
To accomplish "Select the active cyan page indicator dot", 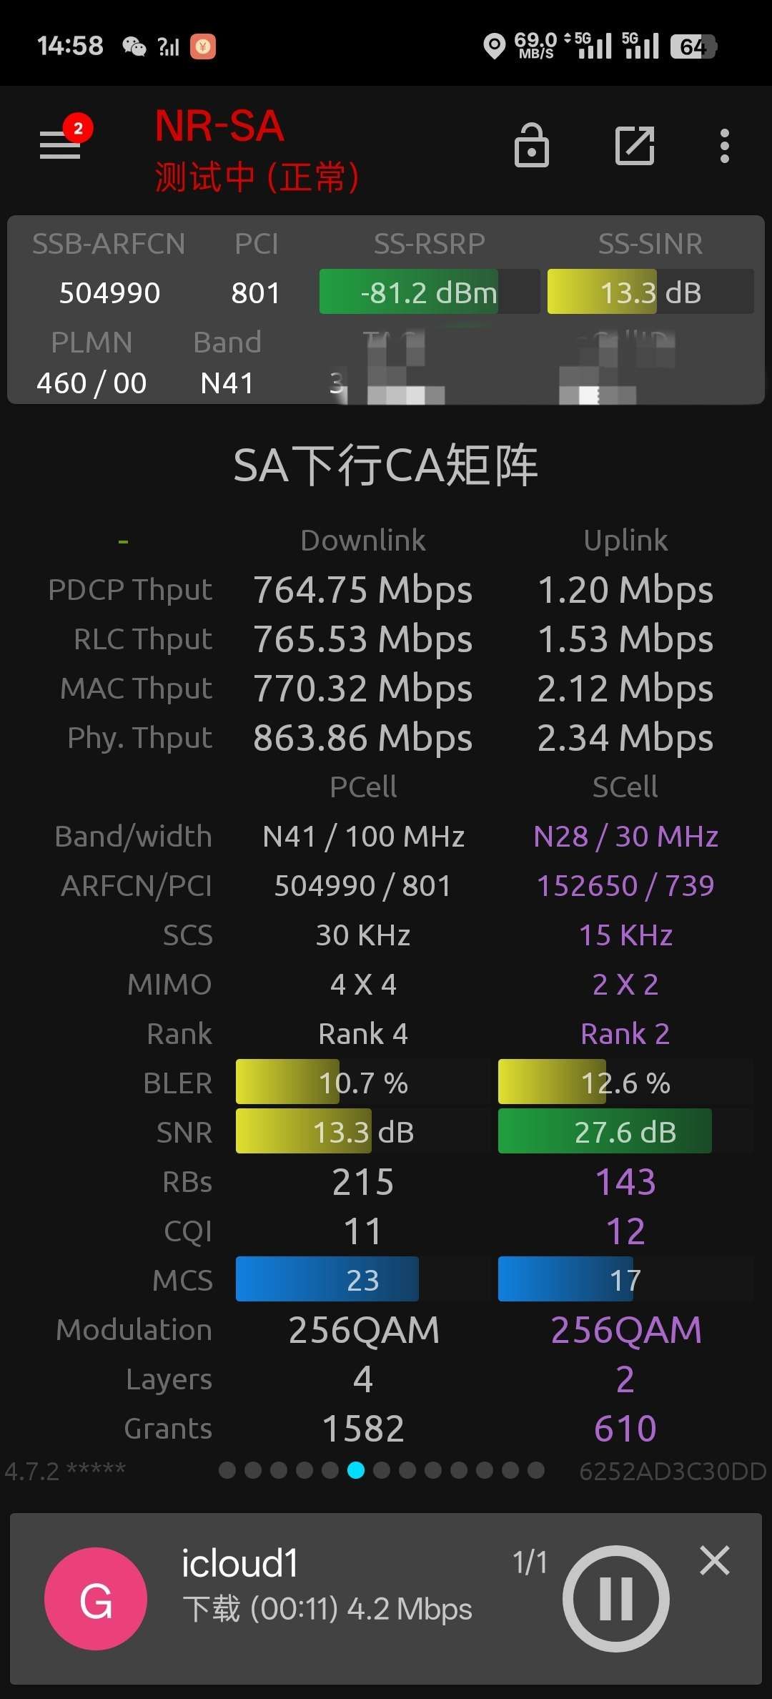I will coord(356,1470).
